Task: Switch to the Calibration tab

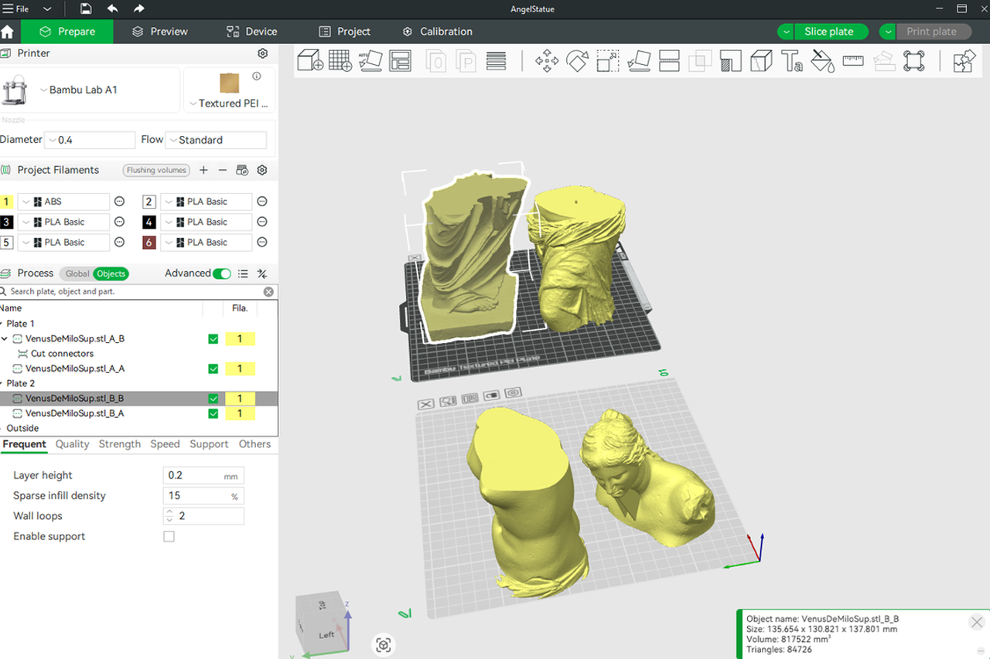Action: click(438, 32)
